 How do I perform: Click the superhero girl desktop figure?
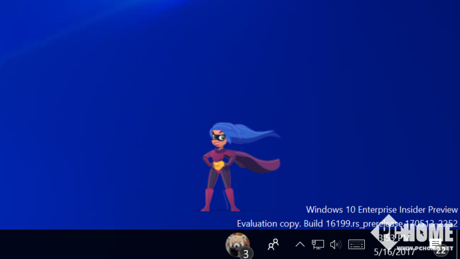tap(241, 167)
